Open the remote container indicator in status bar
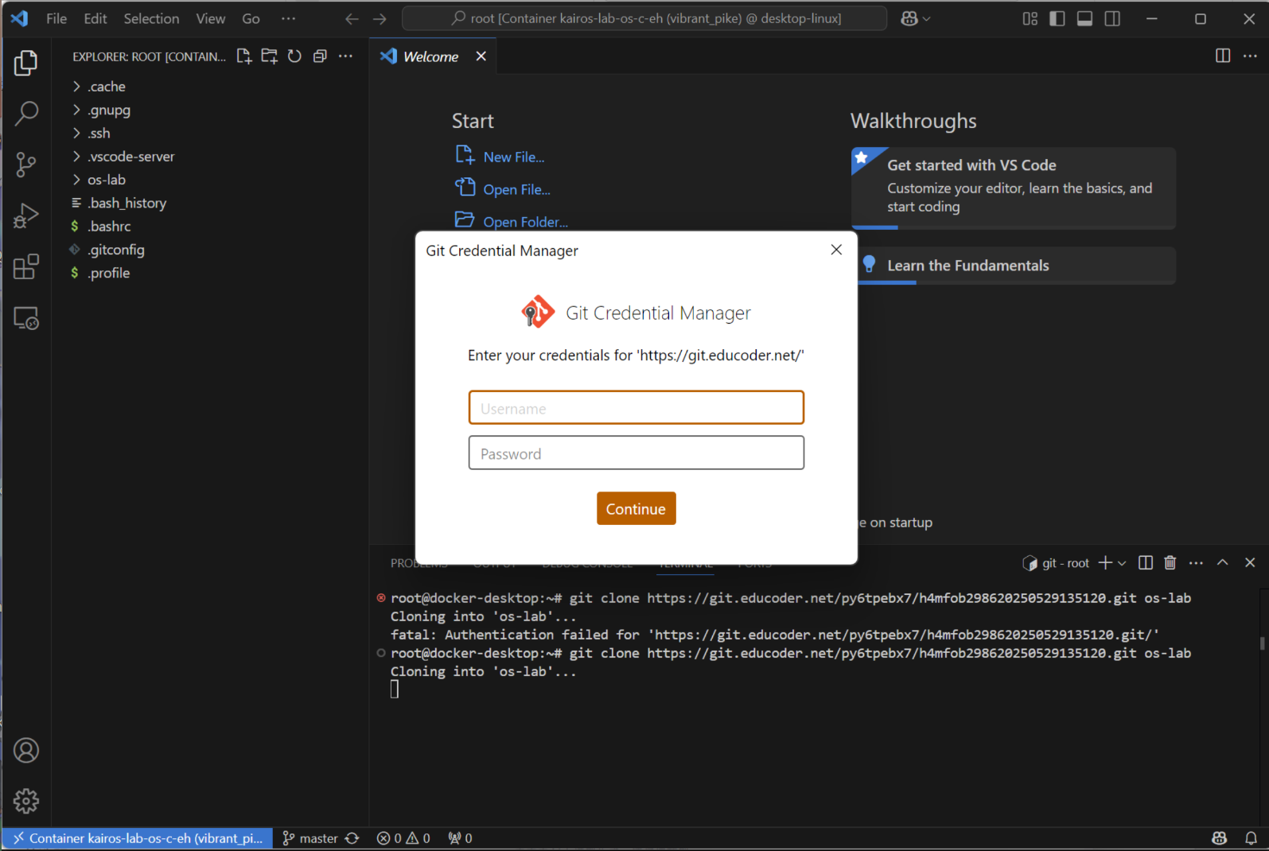Image resolution: width=1269 pixels, height=851 pixels. point(138,838)
